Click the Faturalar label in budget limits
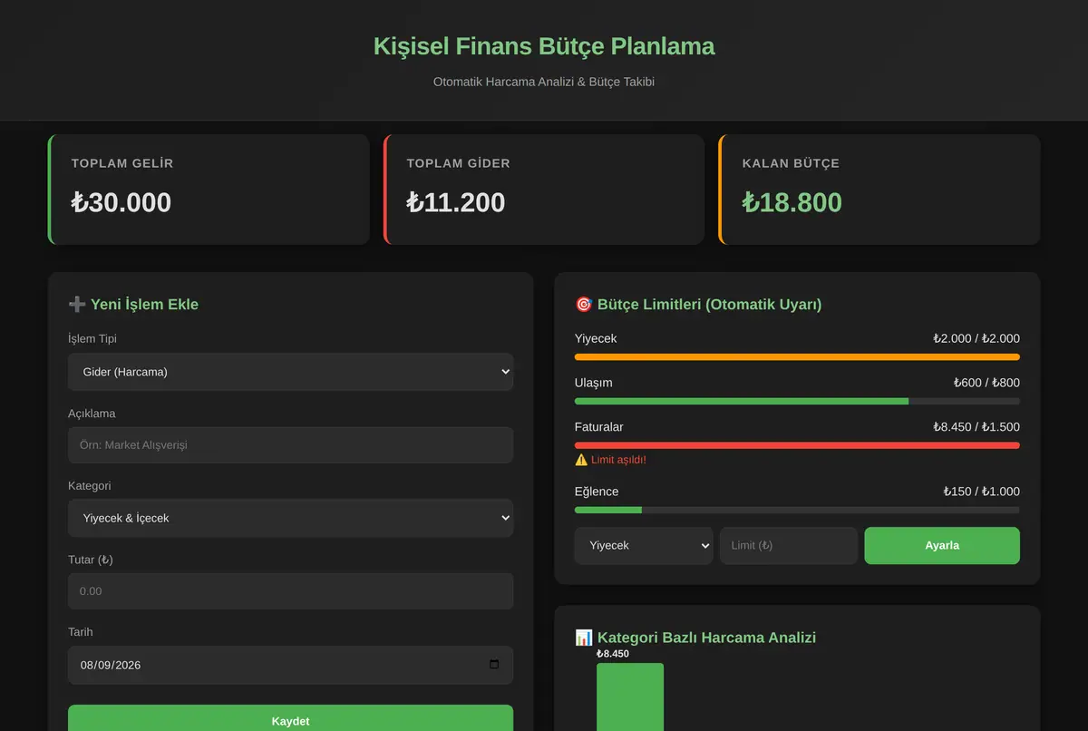The height and width of the screenshot is (731, 1088). (x=599, y=426)
